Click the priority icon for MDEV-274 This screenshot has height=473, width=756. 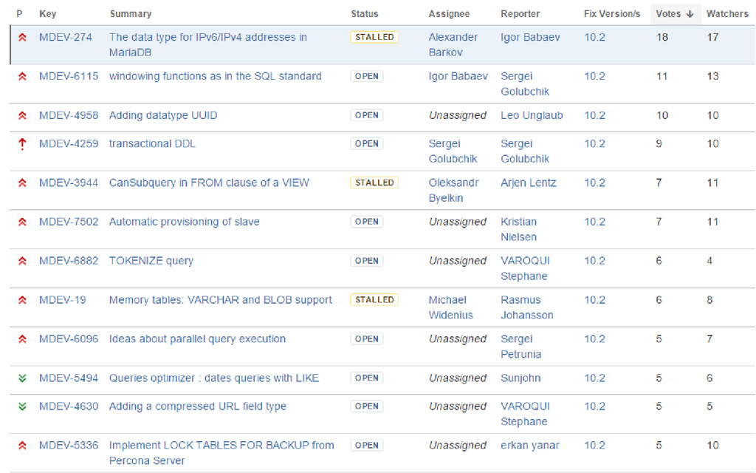22,37
